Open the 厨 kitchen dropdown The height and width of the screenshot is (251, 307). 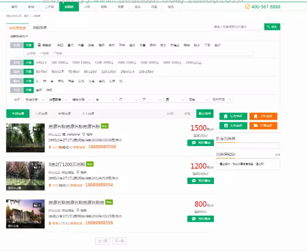175,100
